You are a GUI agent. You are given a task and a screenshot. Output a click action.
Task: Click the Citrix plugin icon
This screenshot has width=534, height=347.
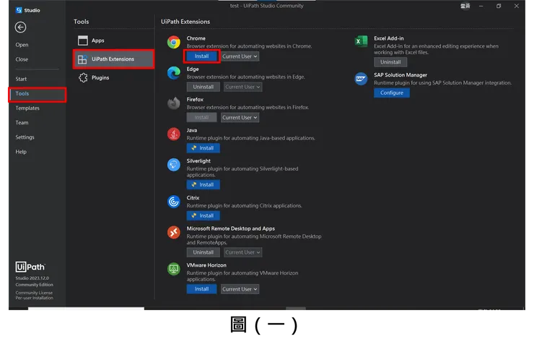pos(174,202)
